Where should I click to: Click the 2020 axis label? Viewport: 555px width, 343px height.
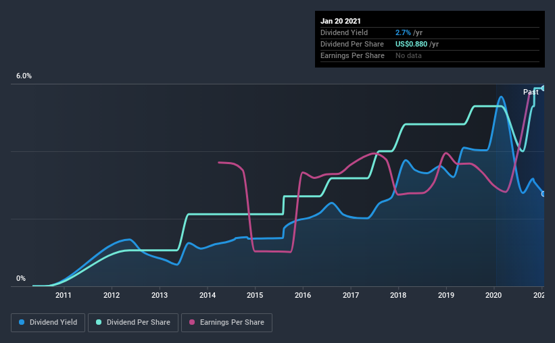click(493, 295)
